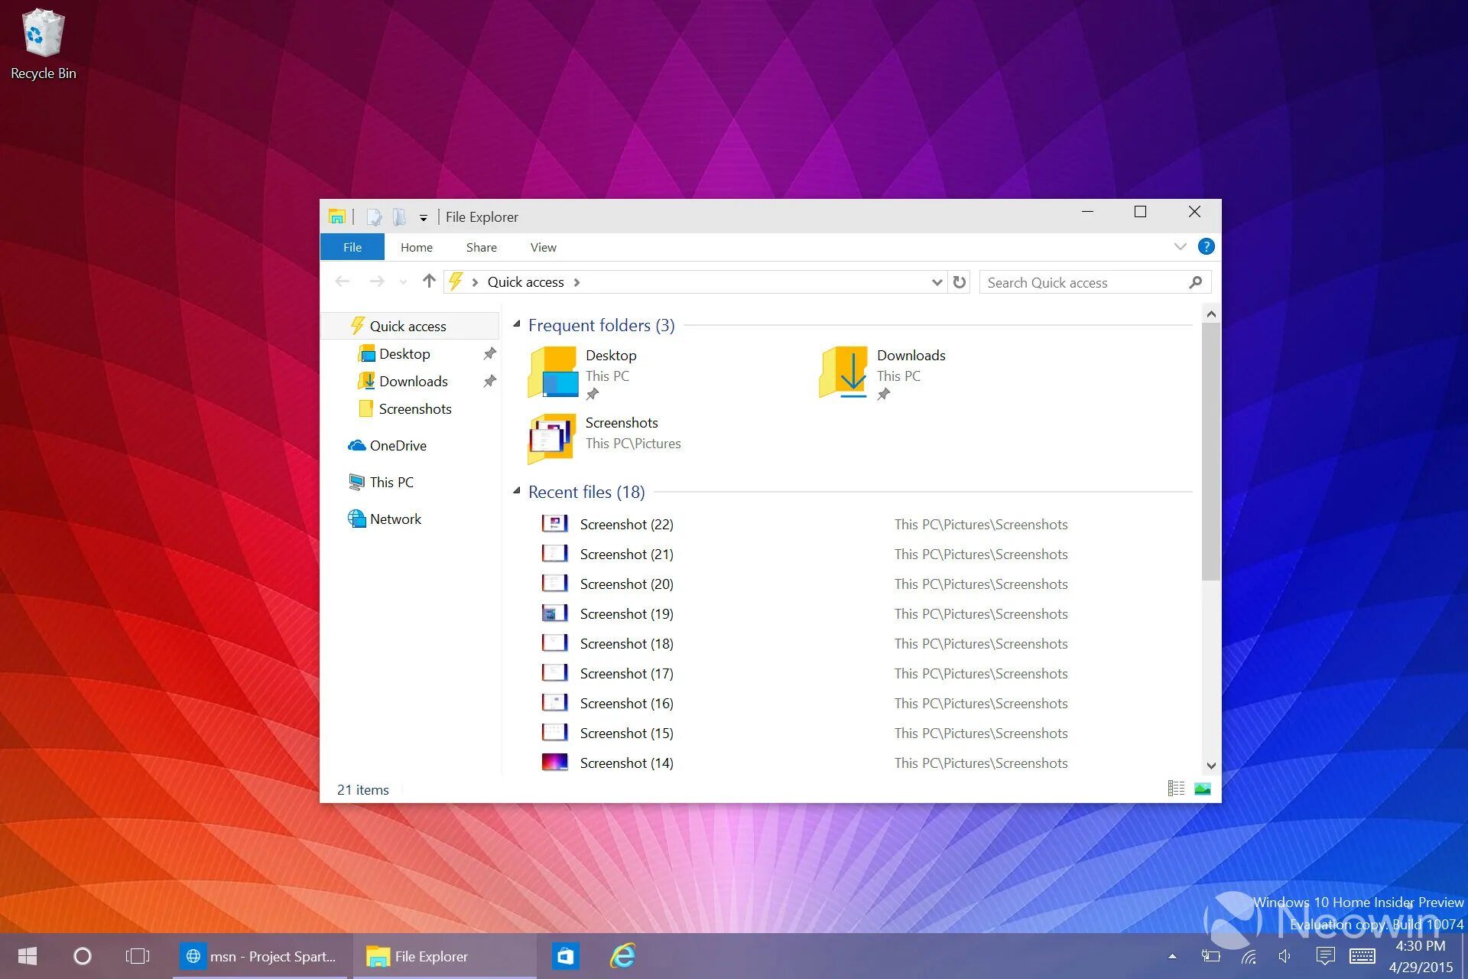Click the Up one level arrow
Viewport: 1468px width, 979px height.
(x=429, y=281)
